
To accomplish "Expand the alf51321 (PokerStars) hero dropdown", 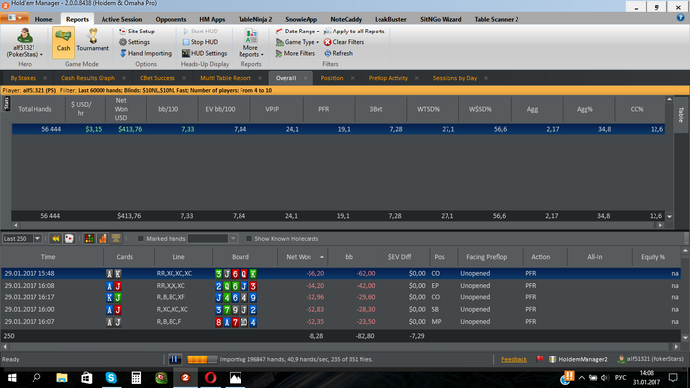I will click(25, 51).
